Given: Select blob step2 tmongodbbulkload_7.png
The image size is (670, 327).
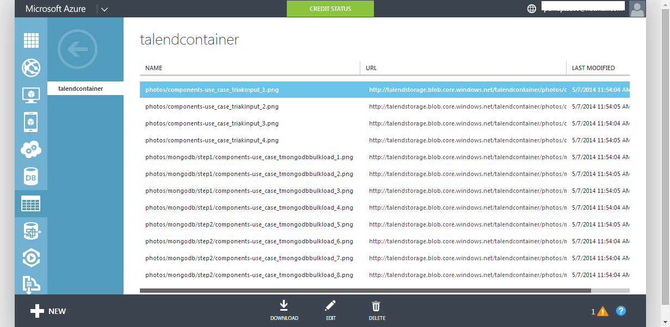Looking at the screenshot, I should 249,258.
